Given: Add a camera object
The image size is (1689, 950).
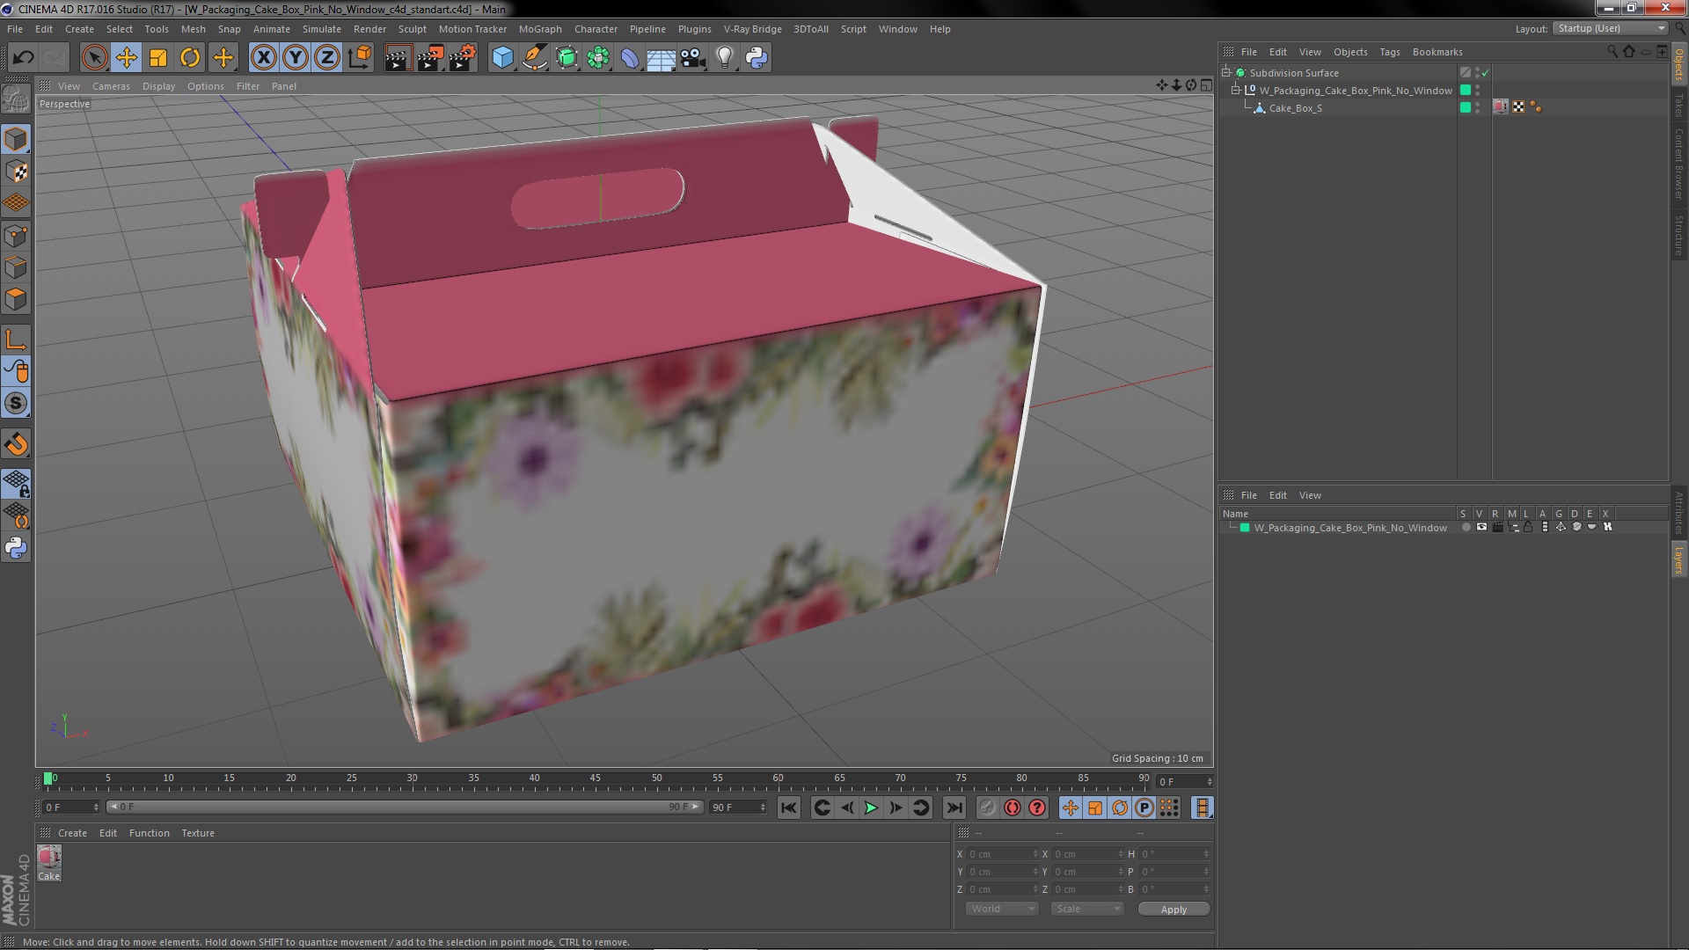Looking at the screenshot, I should tap(693, 58).
